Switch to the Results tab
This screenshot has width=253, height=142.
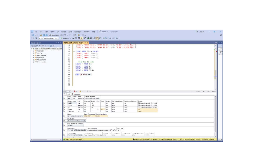67,94
